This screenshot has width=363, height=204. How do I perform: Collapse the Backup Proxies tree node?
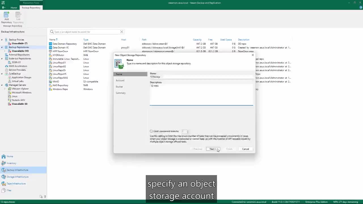(x=2, y=40)
